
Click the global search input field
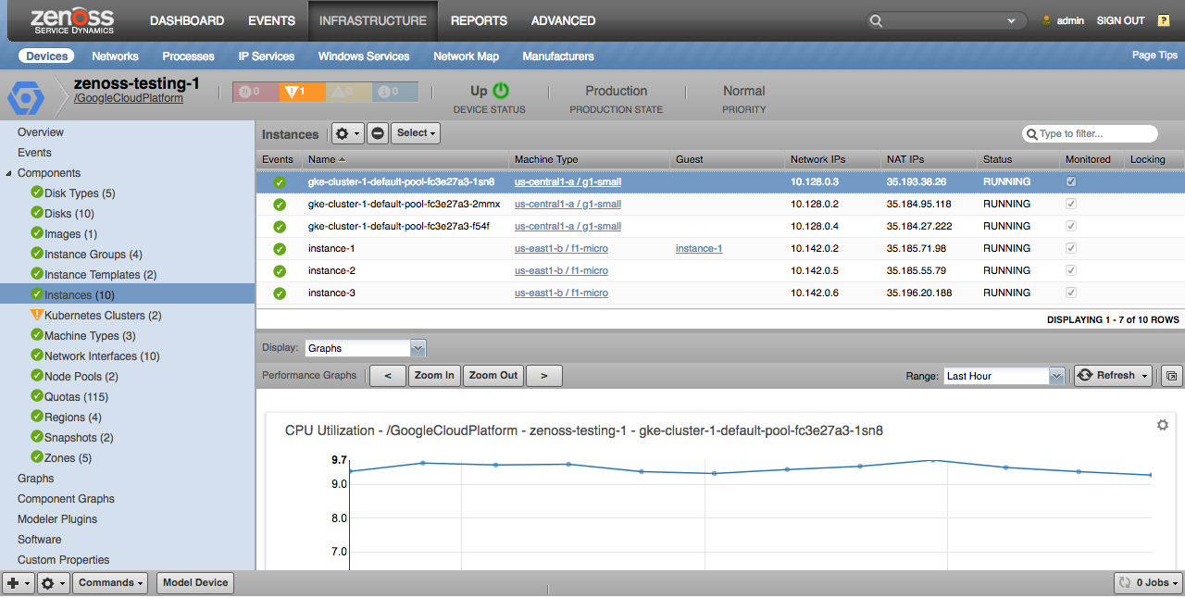944,20
